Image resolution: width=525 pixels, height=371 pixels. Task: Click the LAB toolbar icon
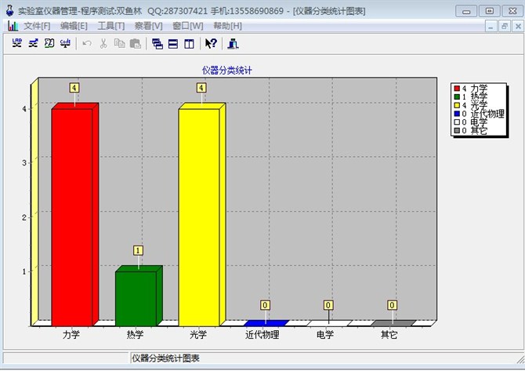pos(16,43)
